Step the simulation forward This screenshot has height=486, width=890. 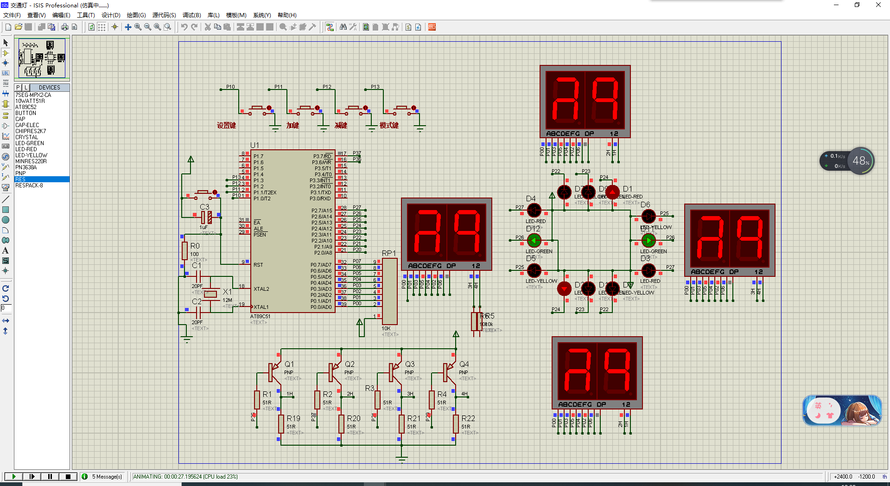pyautogui.click(x=32, y=476)
